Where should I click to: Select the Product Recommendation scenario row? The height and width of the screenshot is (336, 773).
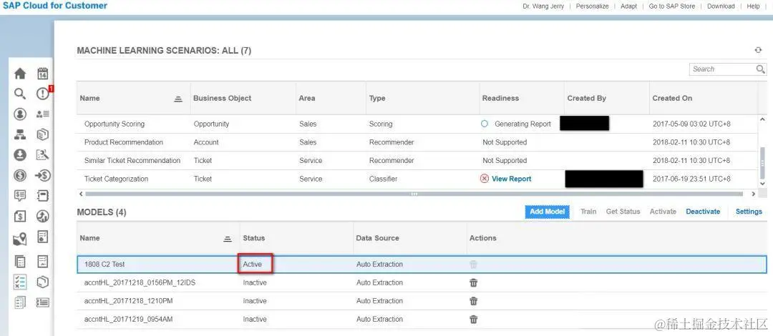coord(417,142)
